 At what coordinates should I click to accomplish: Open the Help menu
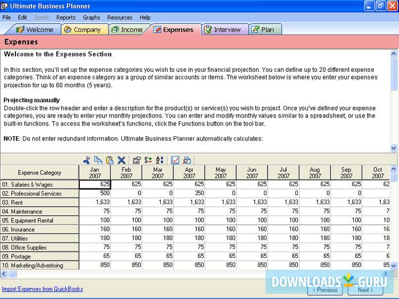pyautogui.click(x=145, y=18)
